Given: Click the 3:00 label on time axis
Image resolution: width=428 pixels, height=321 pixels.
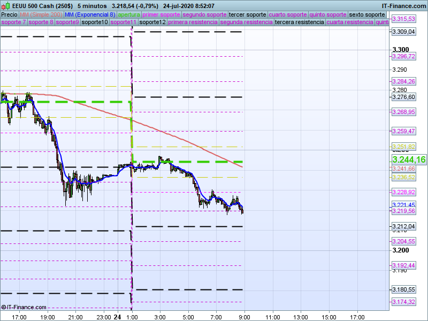Looking at the screenshot, I should click(160, 317).
